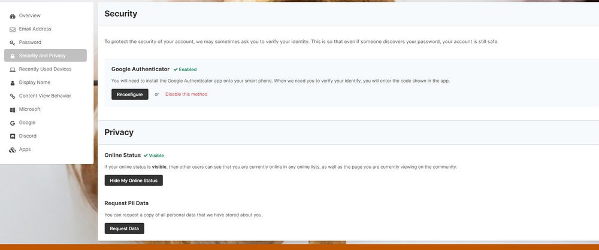Click the Discord icon in sidebar

click(13, 136)
